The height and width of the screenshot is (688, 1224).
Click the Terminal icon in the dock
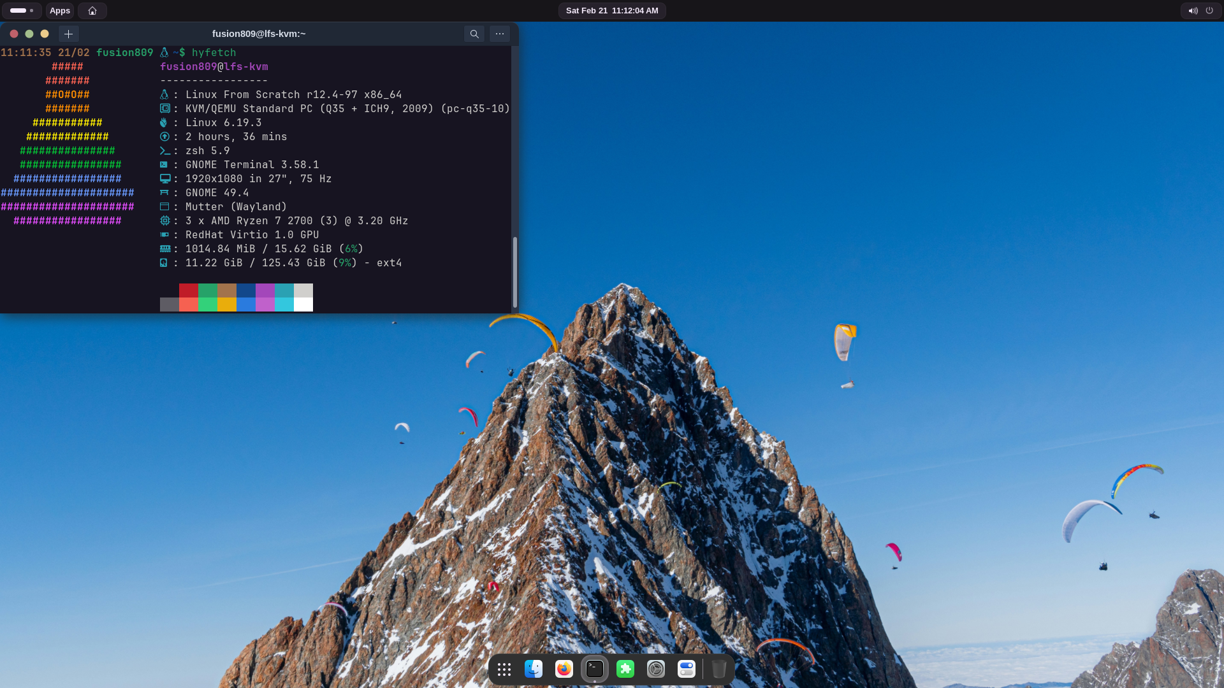pos(595,669)
